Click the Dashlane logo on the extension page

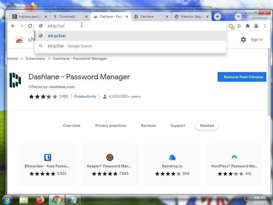tap(15, 80)
